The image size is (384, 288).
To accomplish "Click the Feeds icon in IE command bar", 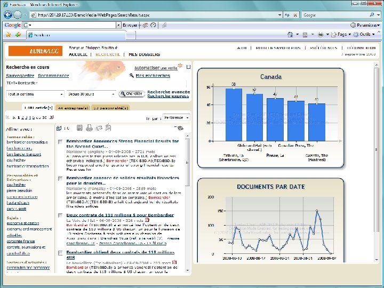I will pyautogui.click(x=305, y=35).
